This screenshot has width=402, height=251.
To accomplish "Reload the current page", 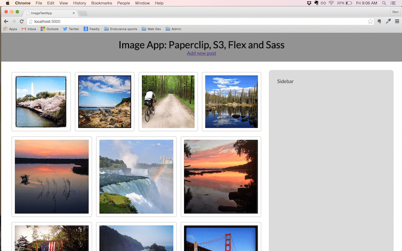I will click(x=22, y=21).
